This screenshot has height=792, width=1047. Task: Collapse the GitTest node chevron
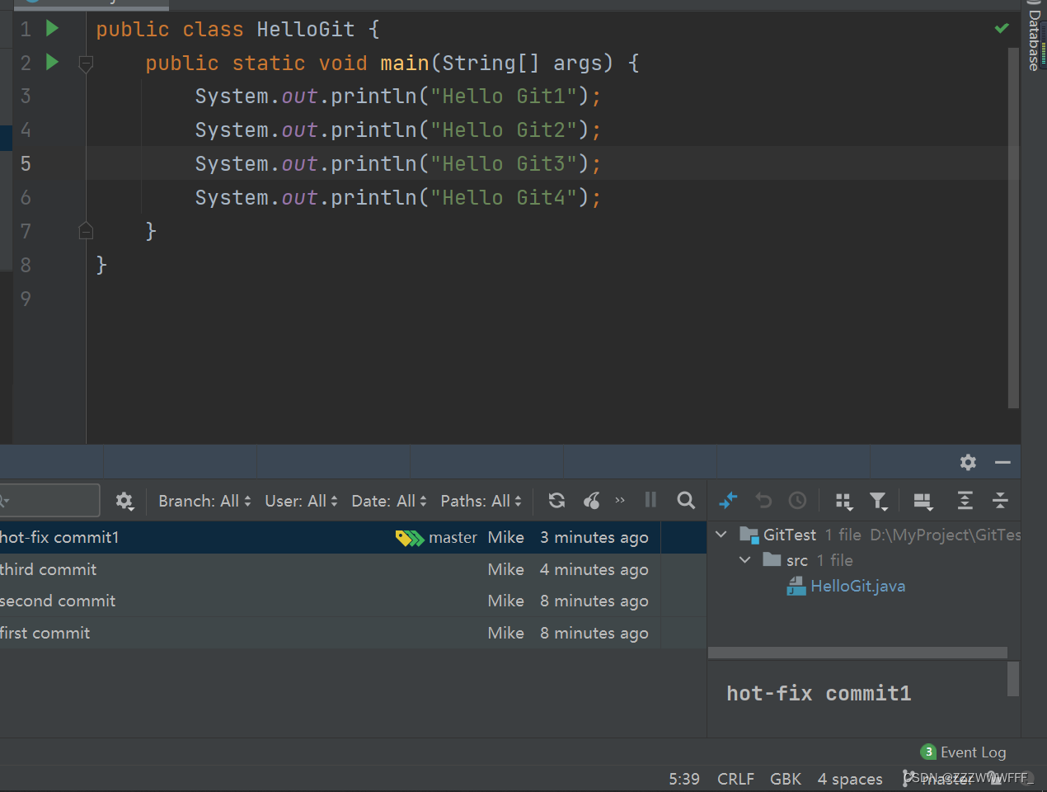(x=721, y=535)
